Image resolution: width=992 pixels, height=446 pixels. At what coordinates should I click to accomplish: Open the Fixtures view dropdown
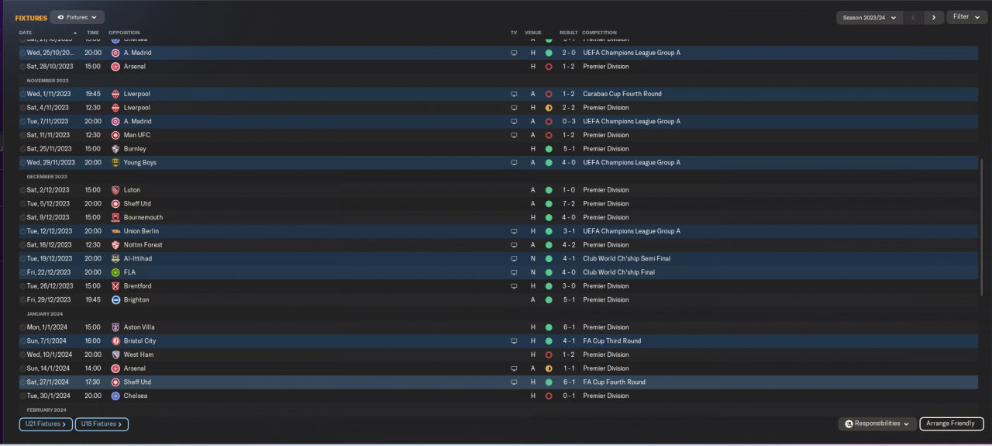(x=77, y=17)
